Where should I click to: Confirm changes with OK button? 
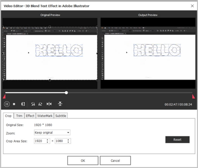[x=83, y=160]
